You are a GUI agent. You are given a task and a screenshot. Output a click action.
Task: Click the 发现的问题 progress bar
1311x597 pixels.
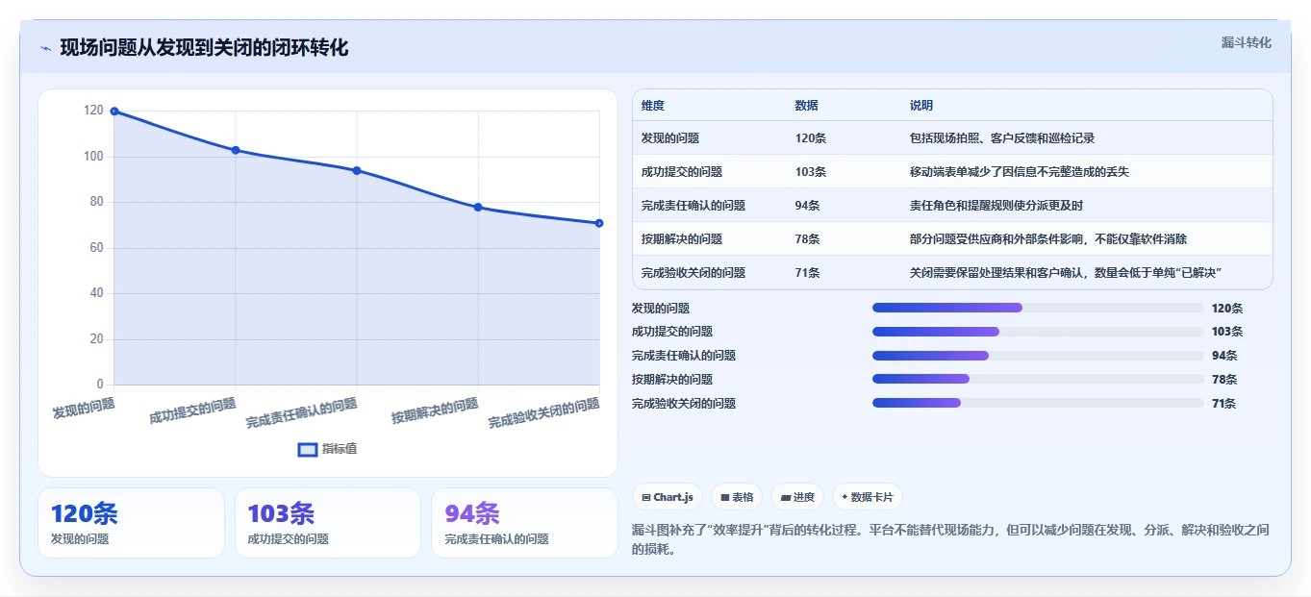(x=1038, y=308)
